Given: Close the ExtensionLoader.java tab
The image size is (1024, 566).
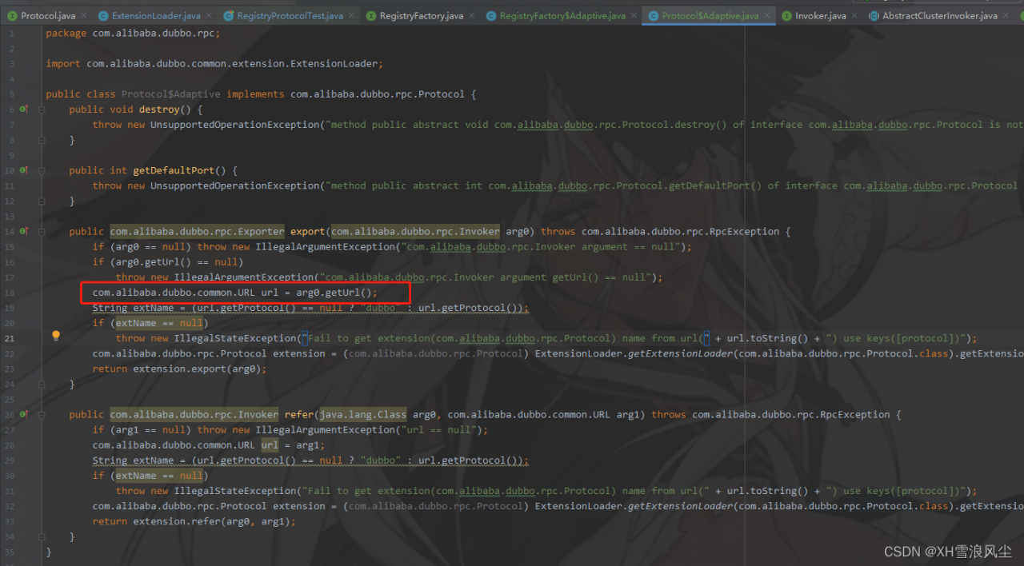Looking at the screenshot, I should tap(209, 15).
